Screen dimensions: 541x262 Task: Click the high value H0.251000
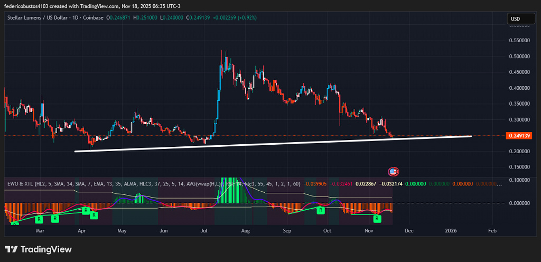pyautogui.click(x=146, y=17)
